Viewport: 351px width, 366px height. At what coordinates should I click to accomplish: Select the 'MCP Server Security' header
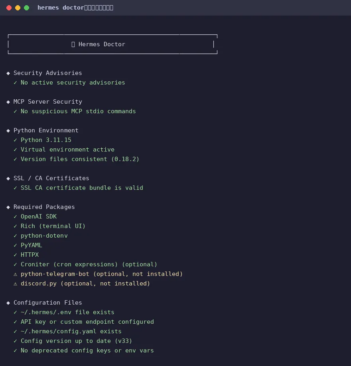[x=47, y=102]
